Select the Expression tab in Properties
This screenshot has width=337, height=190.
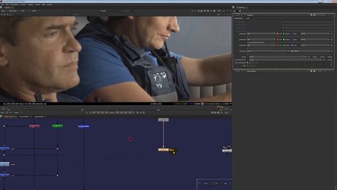point(239,18)
